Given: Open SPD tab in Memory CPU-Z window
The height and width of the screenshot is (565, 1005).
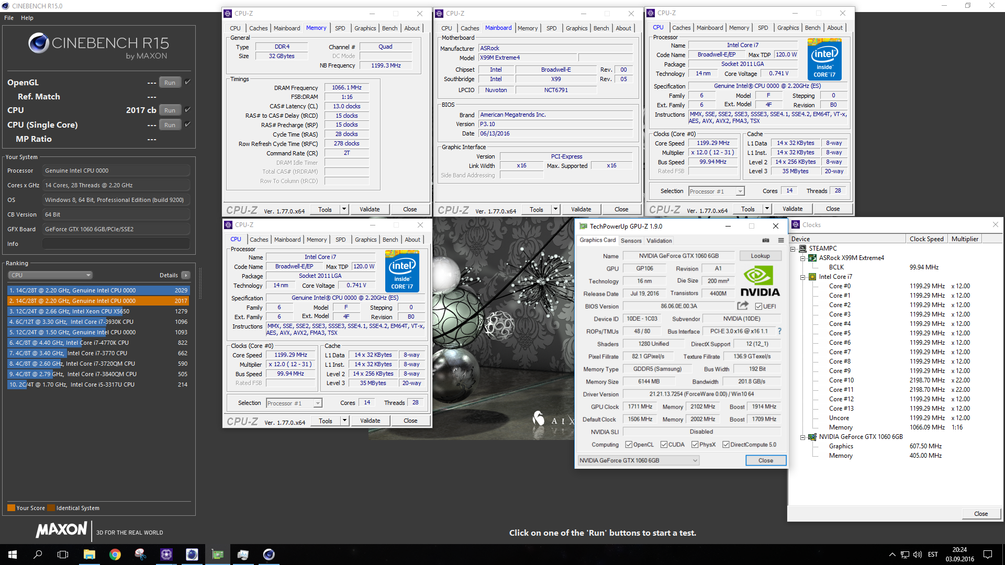Looking at the screenshot, I should 340,28.
